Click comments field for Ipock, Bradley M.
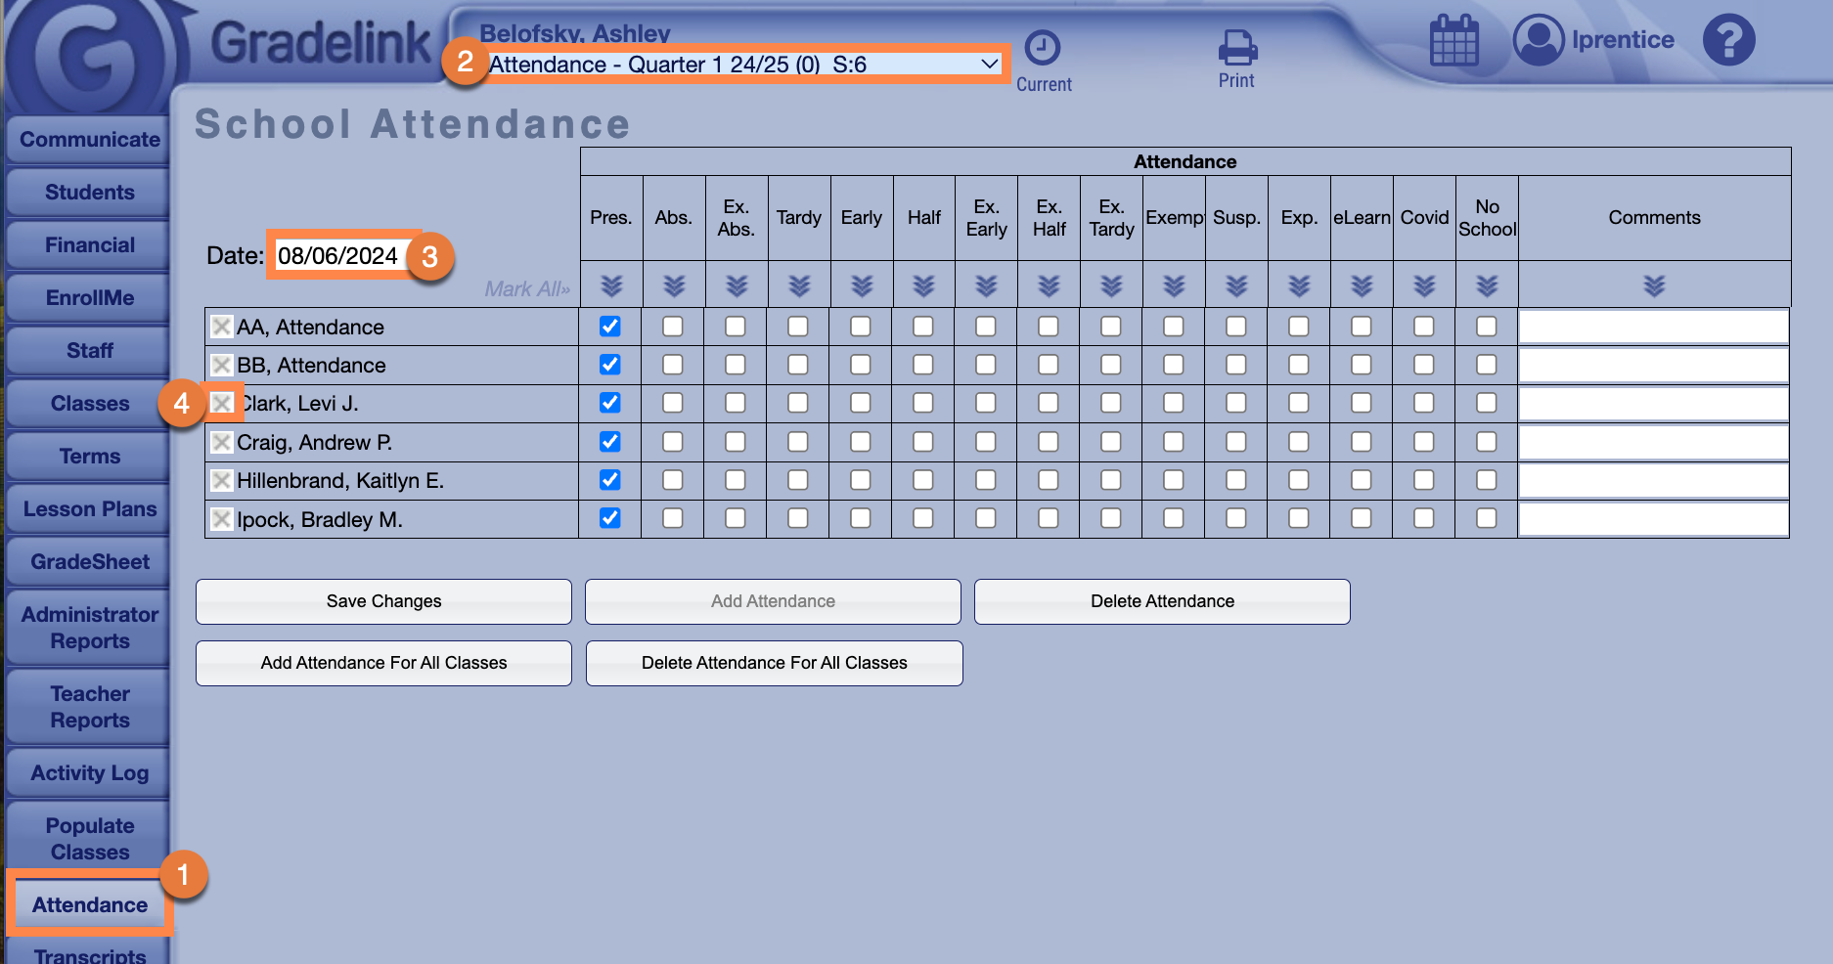This screenshot has width=1833, height=964. pos(1653,519)
